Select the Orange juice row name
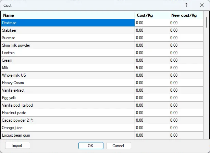The width and height of the screenshot is (210, 153). click(68, 128)
